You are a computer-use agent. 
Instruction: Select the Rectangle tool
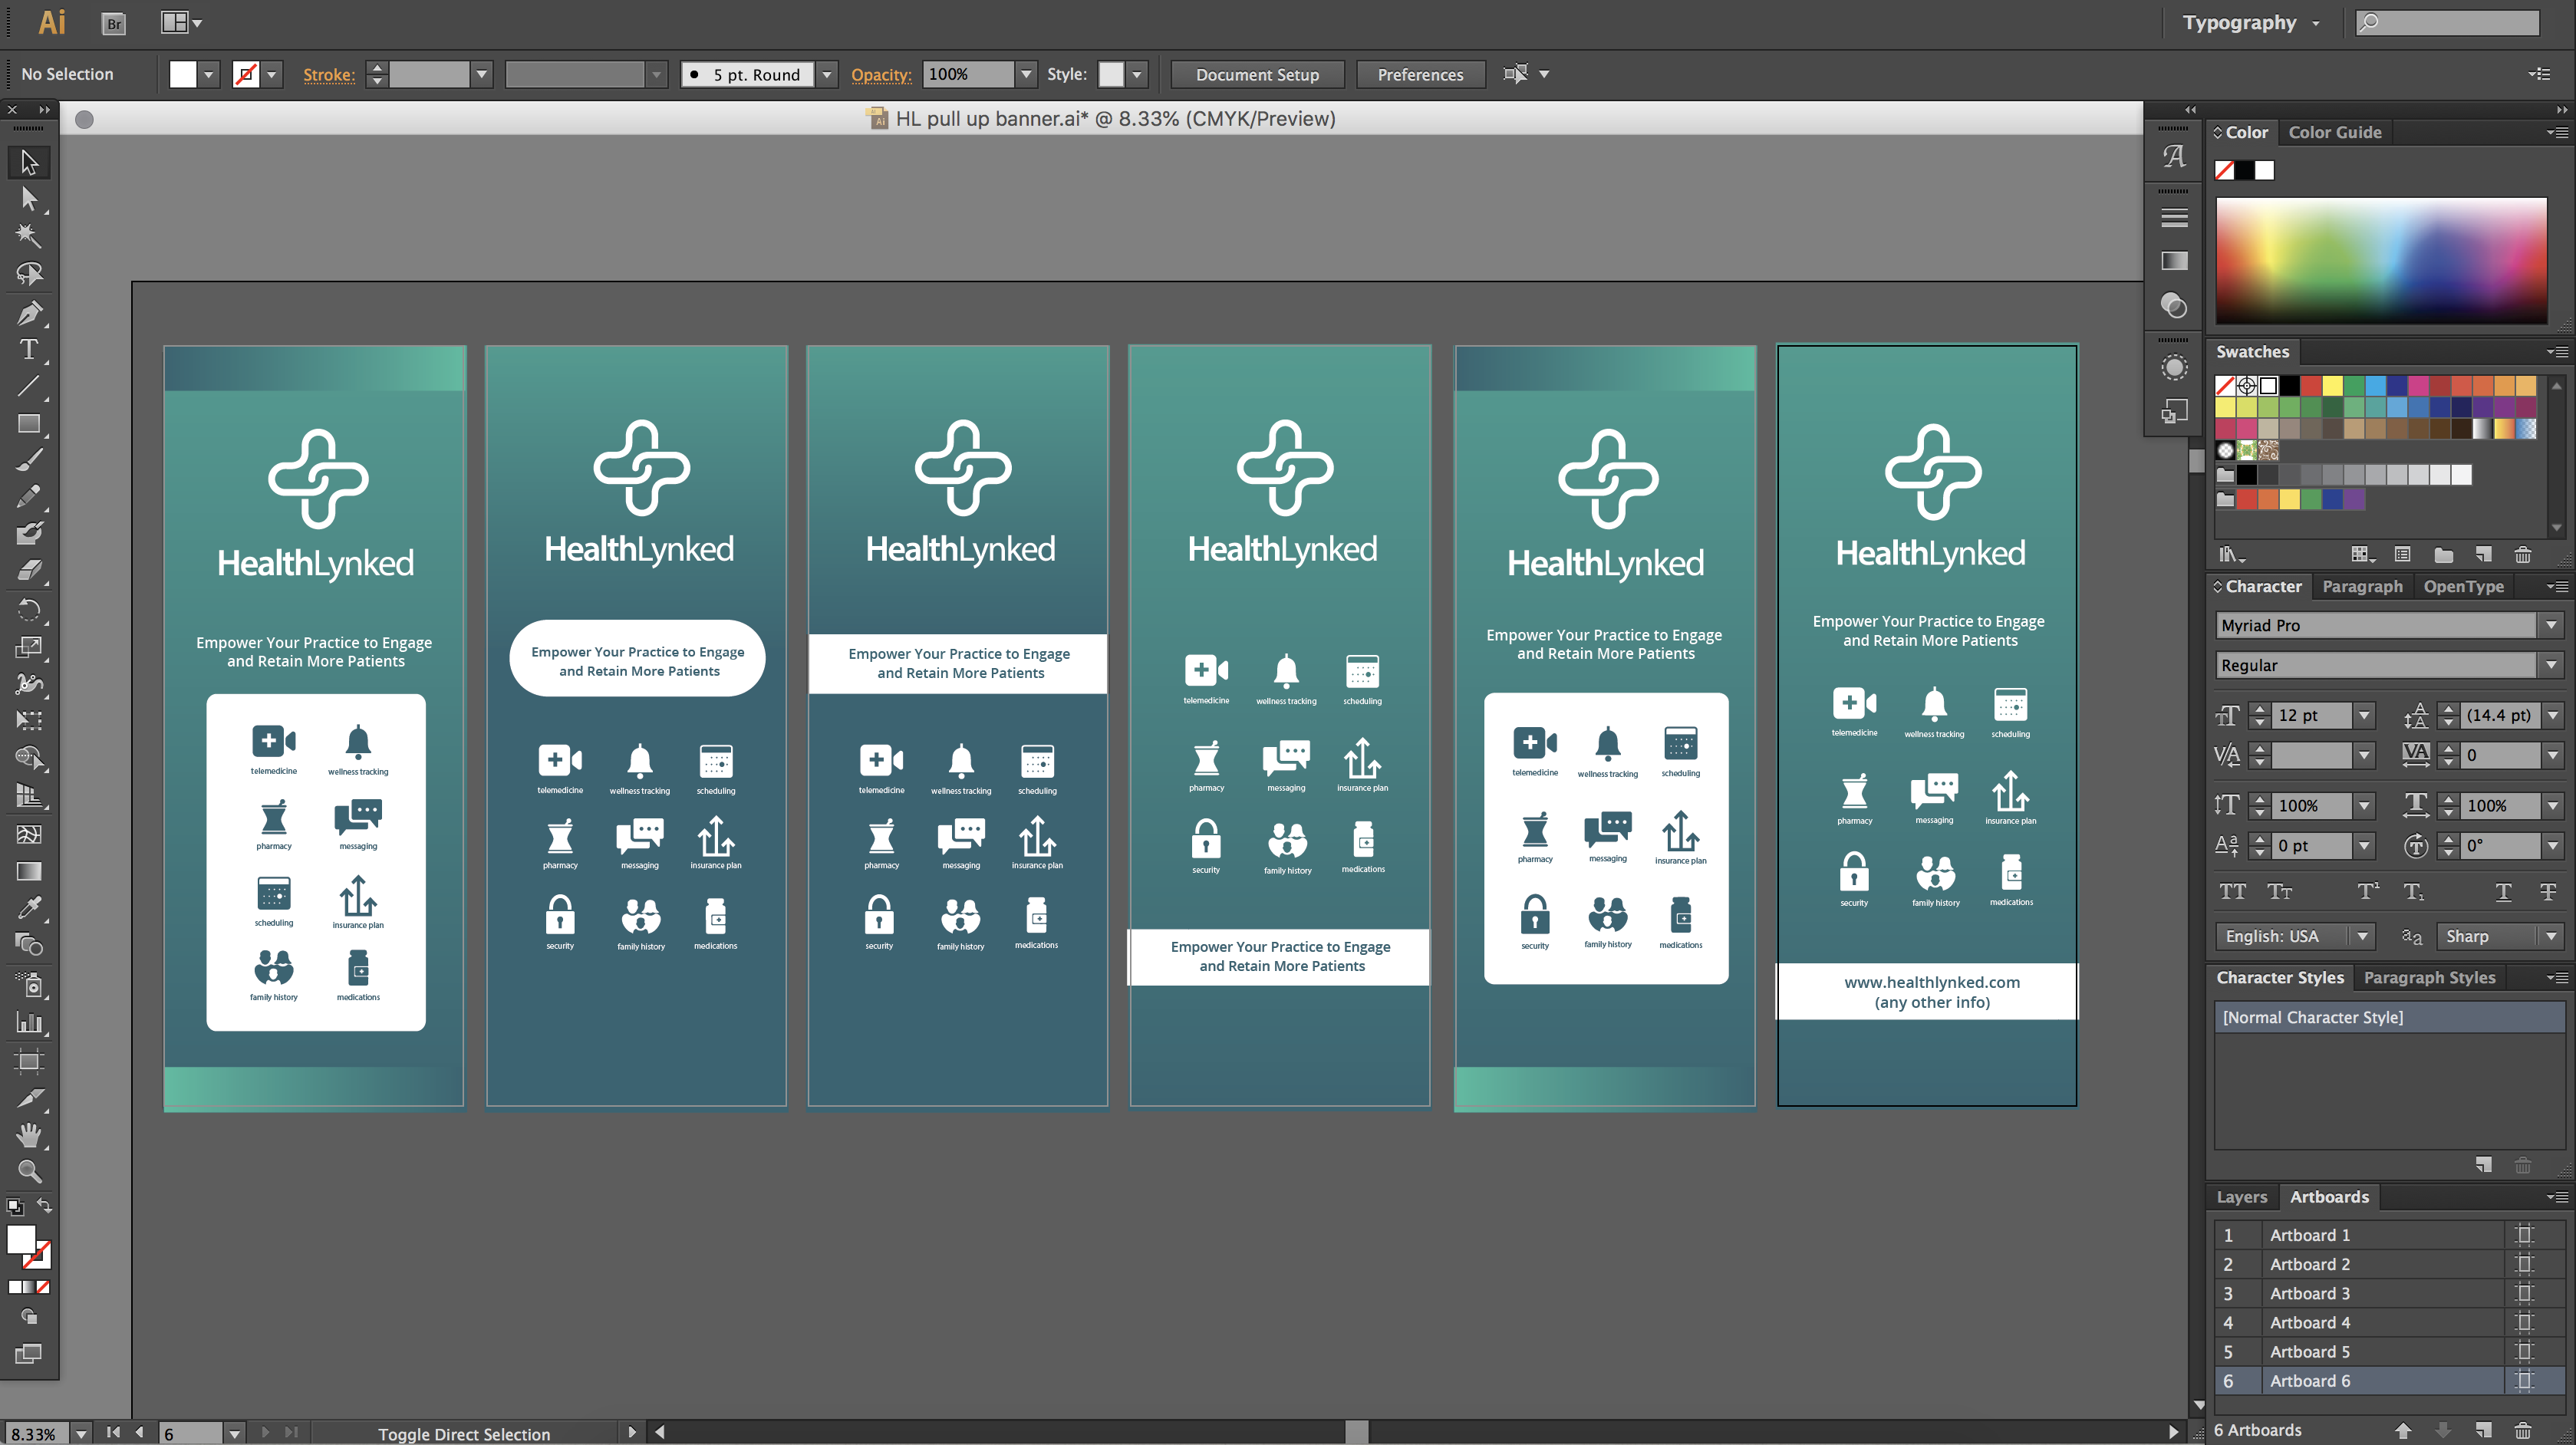pyautogui.click(x=29, y=424)
